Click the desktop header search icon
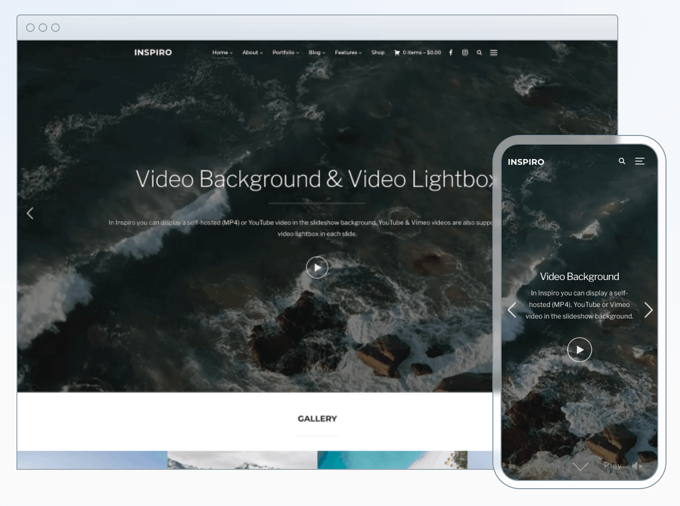Screen dimensions: 680x506 (x=479, y=53)
